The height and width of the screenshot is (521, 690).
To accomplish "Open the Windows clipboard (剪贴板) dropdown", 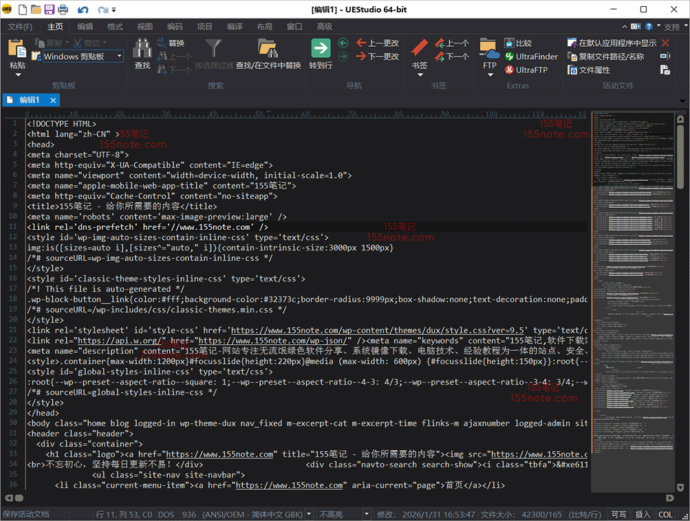I will coord(119,56).
